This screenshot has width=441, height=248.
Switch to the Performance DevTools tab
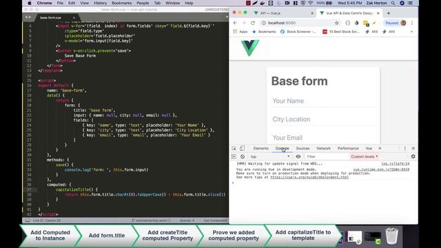pyautogui.click(x=348, y=148)
